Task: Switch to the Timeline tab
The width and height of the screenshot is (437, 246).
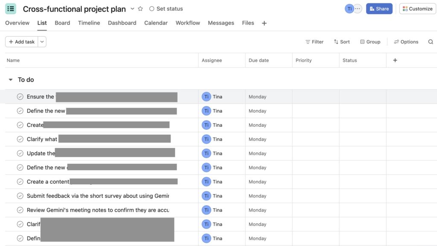Action: [x=89, y=23]
